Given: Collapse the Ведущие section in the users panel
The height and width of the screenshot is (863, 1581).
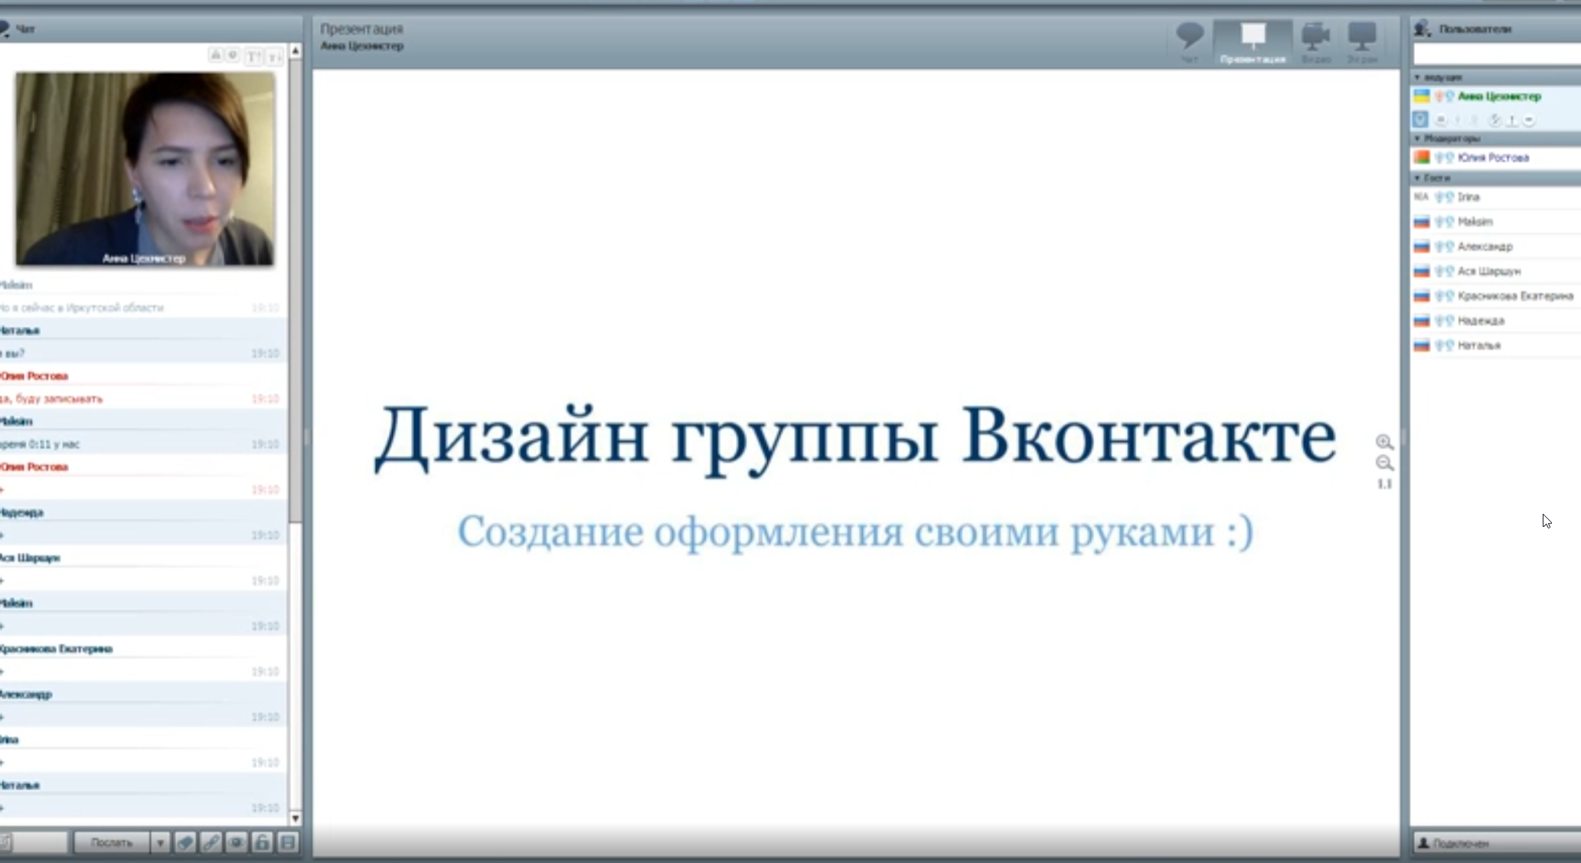Looking at the screenshot, I should pyautogui.click(x=1418, y=77).
